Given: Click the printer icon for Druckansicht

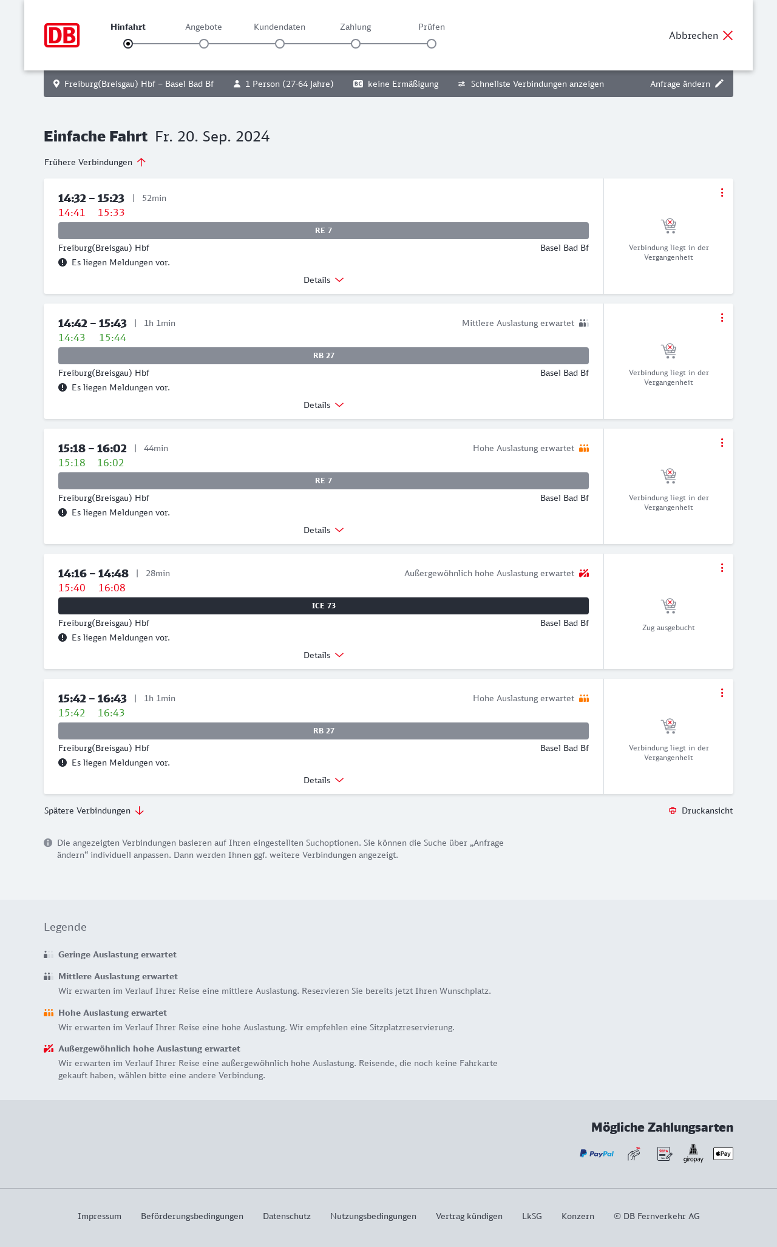Looking at the screenshot, I should coord(673,811).
